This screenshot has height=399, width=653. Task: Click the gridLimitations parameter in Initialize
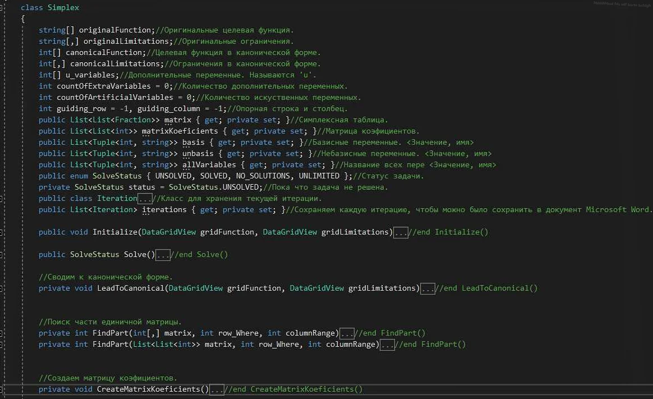(356, 232)
